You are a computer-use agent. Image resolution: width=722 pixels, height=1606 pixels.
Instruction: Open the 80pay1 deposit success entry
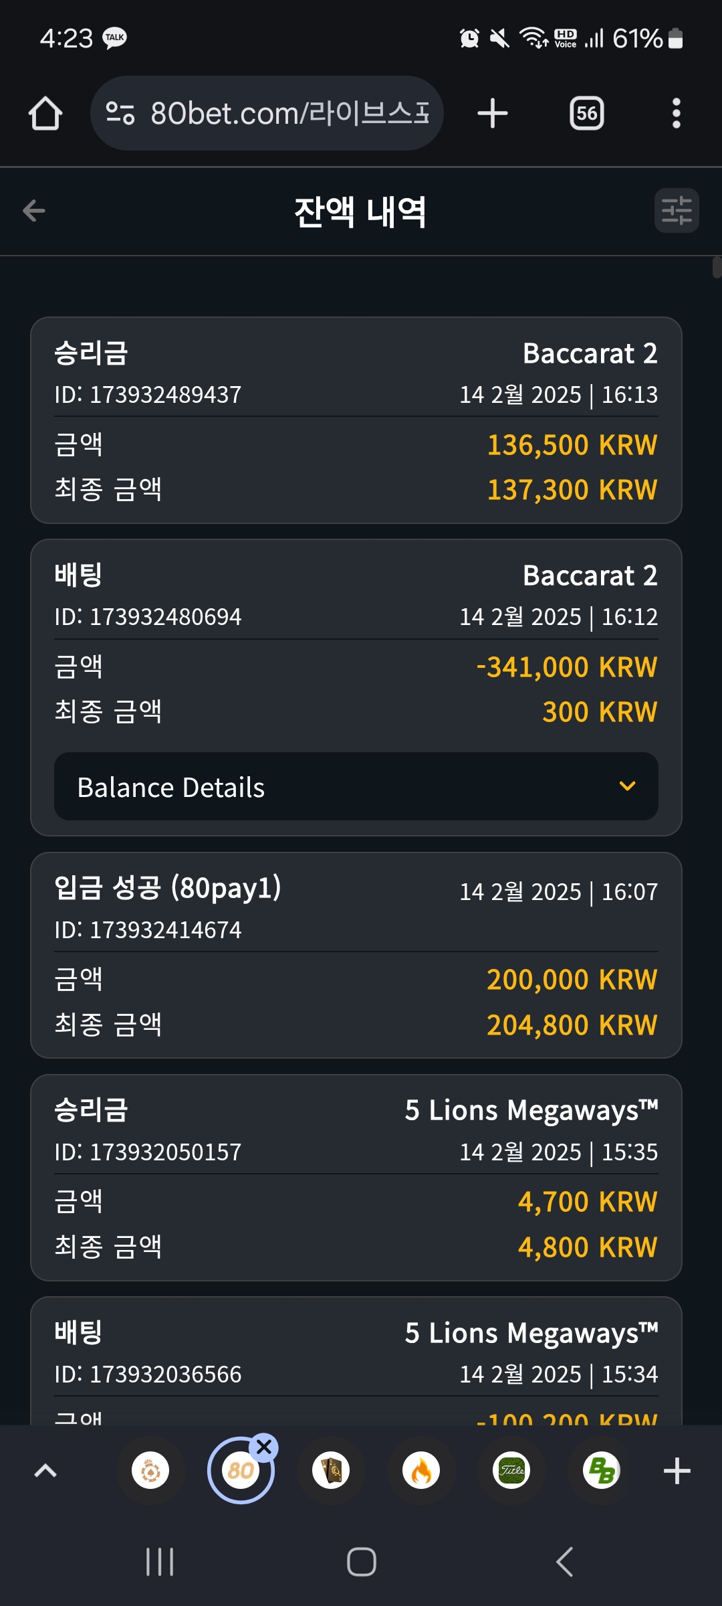[356, 956]
